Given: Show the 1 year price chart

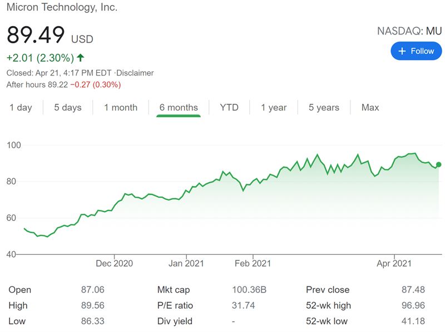Looking at the screenshot, I should (274, 108).
